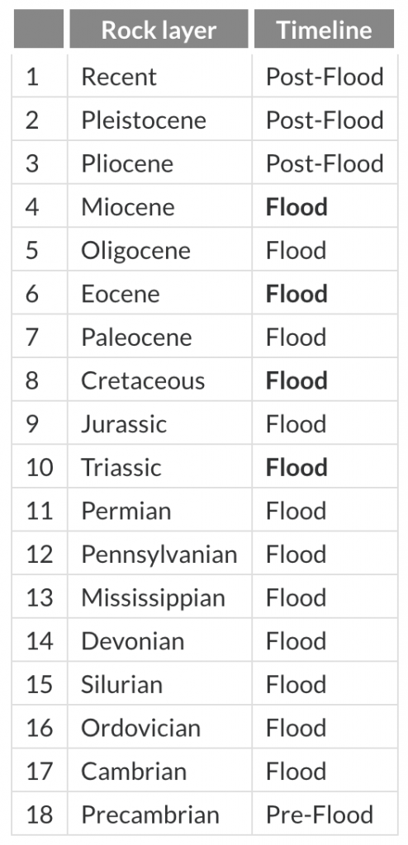Select row number 15 cell
408x845 pixels.
[x=40, y=683]
